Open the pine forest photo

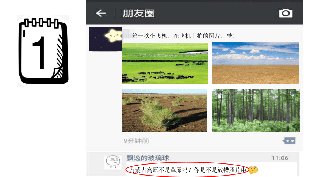[x=256, y=111]
